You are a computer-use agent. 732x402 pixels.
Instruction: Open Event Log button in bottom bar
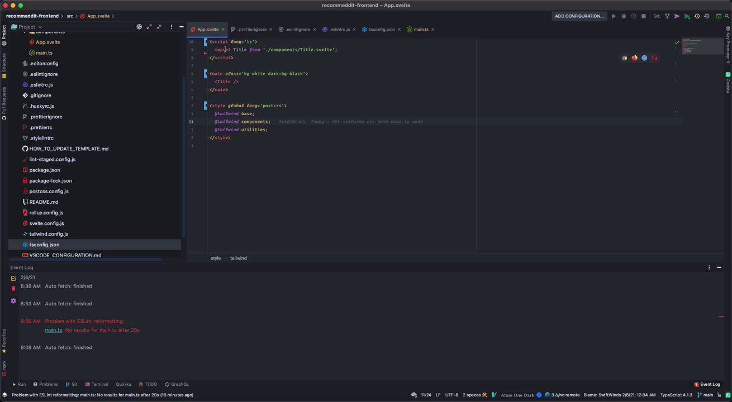click(x=707, y=384)
